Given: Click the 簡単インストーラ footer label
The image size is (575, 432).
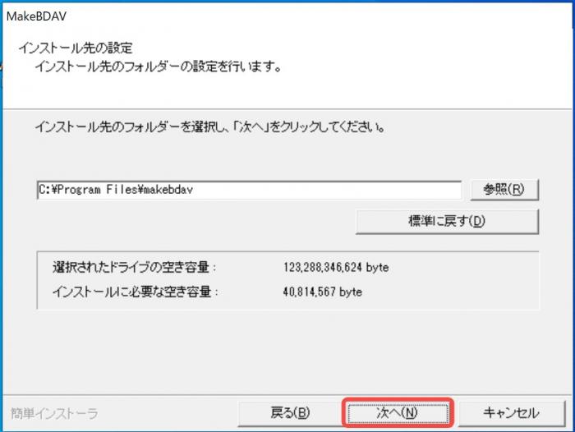Looking at the screenshot, I should tap(54, 414).
